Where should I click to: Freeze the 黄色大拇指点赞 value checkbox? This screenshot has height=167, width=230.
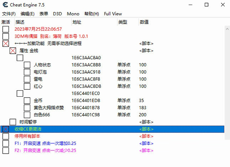coord(27,107)
